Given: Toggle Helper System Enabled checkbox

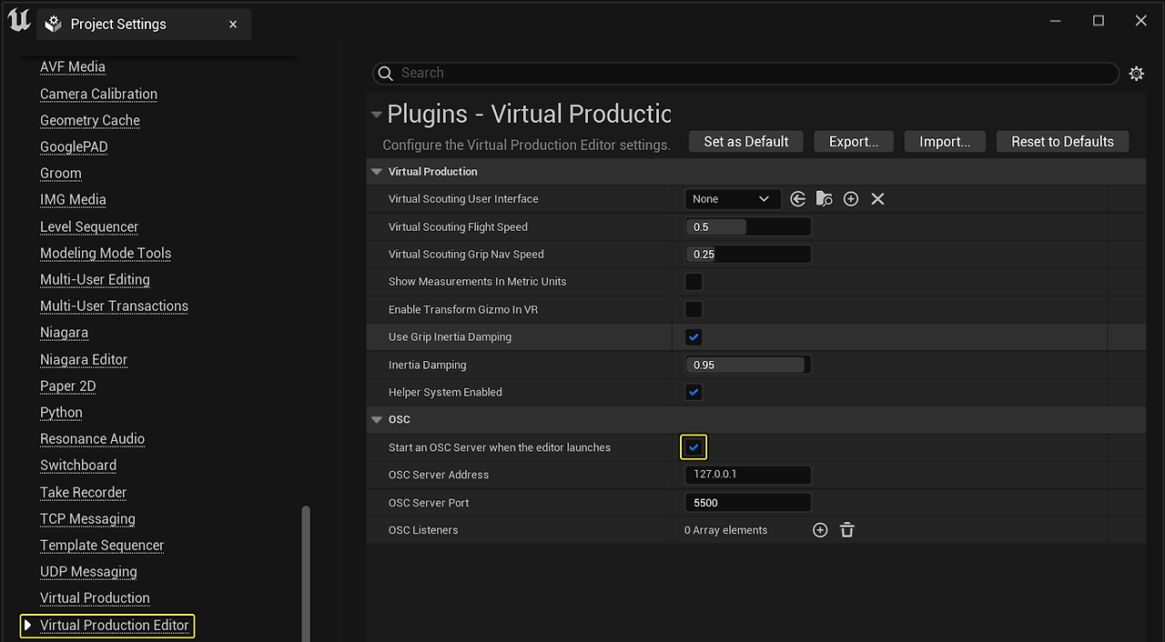Looking at the screenshot, I should pos(694,393).
